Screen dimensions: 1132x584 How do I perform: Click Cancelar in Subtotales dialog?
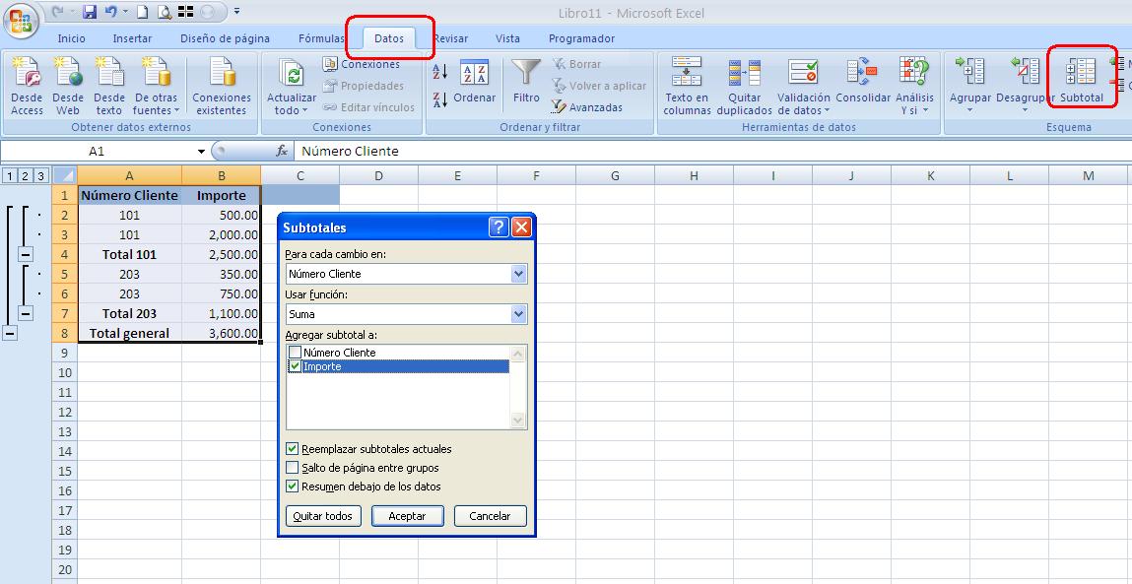click(491, 516)
